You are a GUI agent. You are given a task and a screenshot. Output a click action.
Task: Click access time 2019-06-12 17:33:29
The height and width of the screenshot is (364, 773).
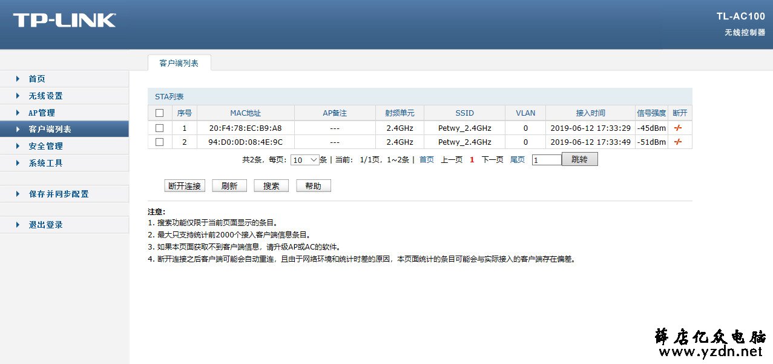coord(591,128)
